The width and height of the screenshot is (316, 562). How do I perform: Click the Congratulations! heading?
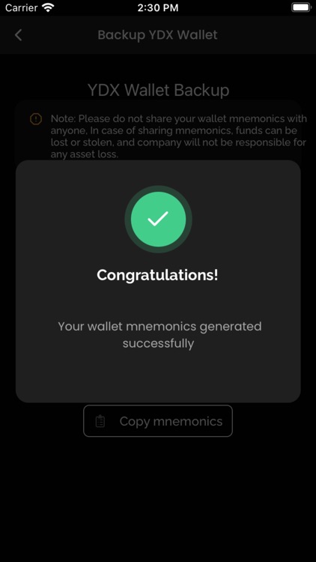click(158, 275)
